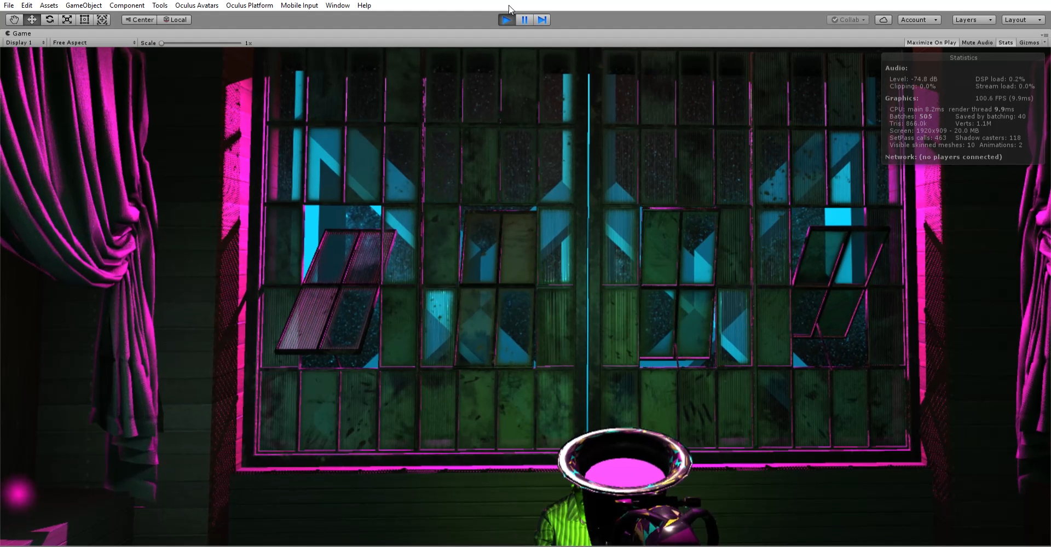Toggle Mute Audio in Game view
The height and width of the screenshot is (547, 1051).
click(977, 43)
